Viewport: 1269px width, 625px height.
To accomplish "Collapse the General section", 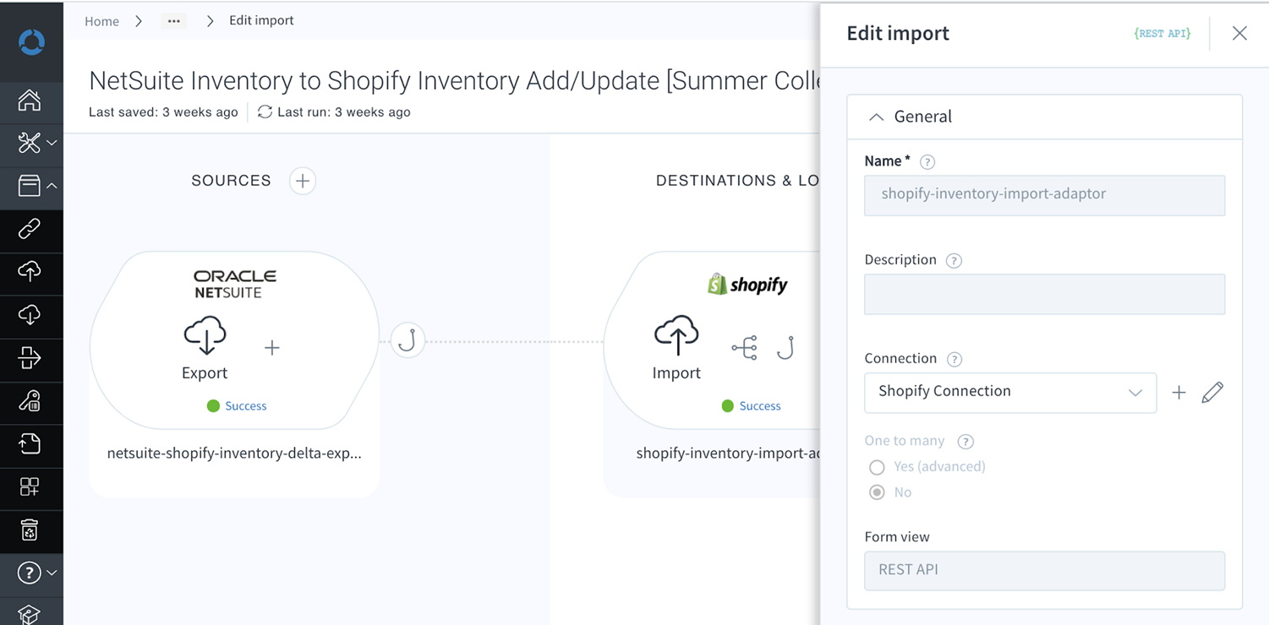I will point(877,117).
